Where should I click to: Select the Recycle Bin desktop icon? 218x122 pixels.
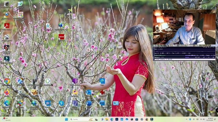pyautogui.click(x=48, y=26)
